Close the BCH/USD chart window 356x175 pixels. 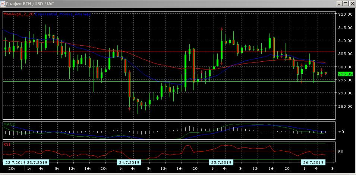(x=352, y=3)
